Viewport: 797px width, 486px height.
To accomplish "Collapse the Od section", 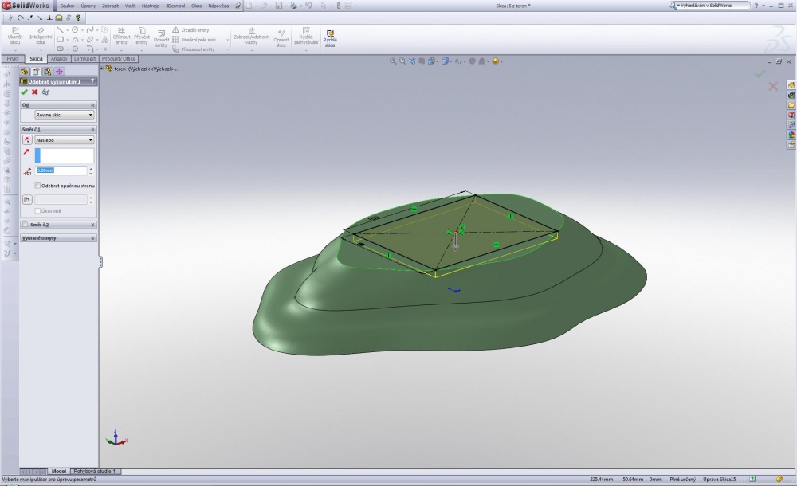I will click(x=92, y=104).
